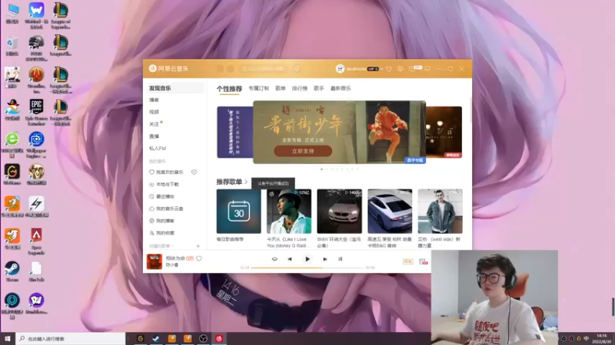This screenshot has width=615, height=345.
Task: Open the QQ penguin desktop icon
Action: coord(12,110)
